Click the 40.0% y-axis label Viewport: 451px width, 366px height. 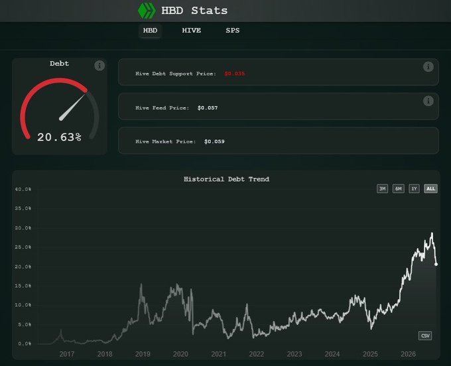tap(23, 189)
